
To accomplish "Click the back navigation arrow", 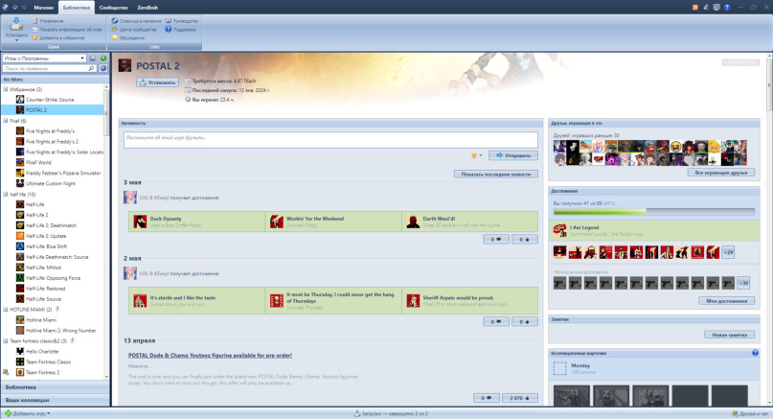I will click(x=14, y=8).
